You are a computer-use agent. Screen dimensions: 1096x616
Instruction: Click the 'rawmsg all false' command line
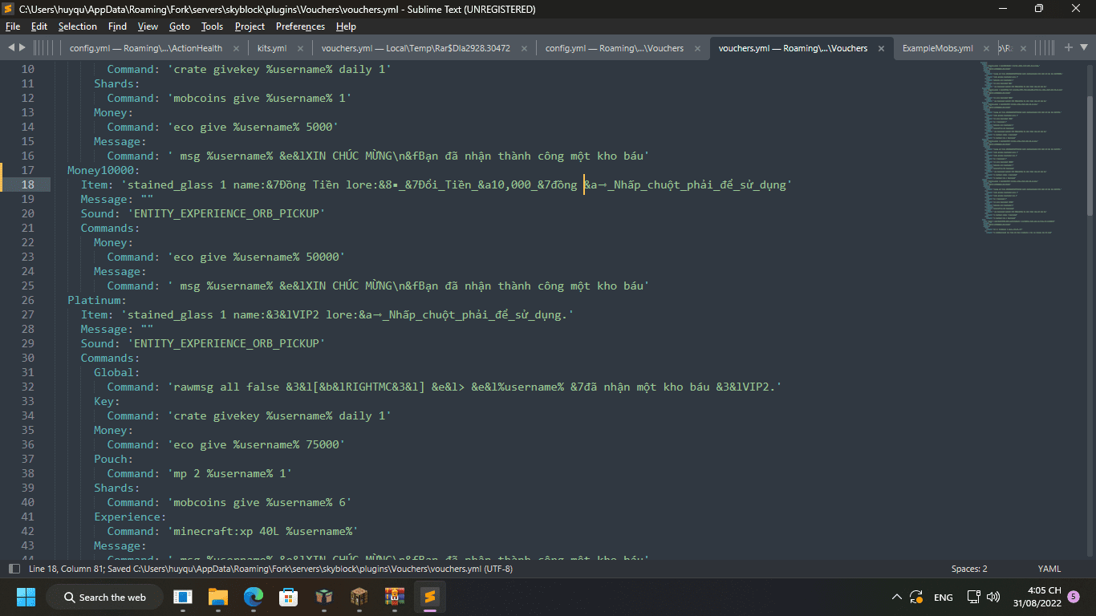pos(444,387)
